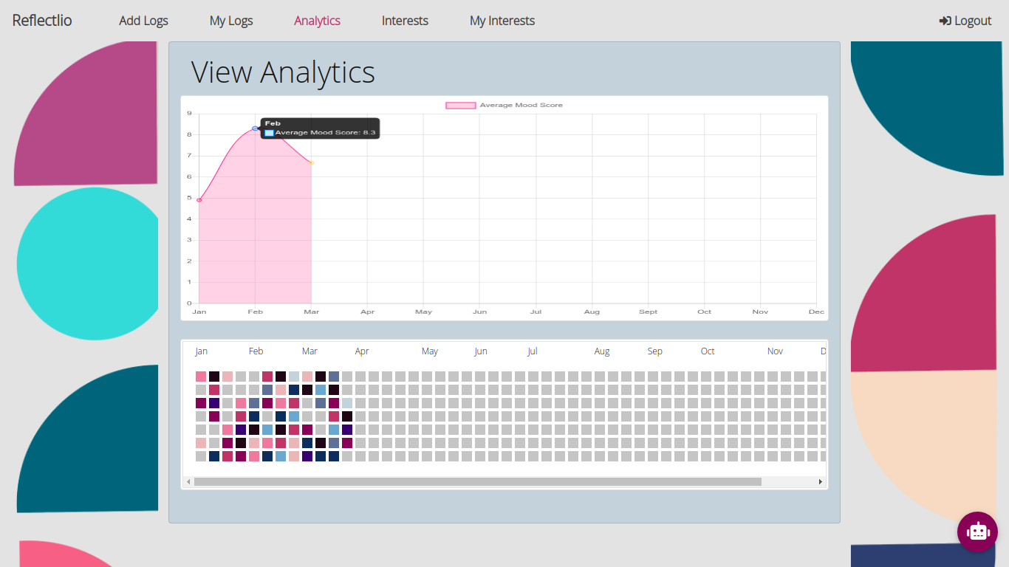Viewport: 1009px width, 567px height.
Task: Click heatmap scrollbar right arrow
Action: click(x=820, y=481)
